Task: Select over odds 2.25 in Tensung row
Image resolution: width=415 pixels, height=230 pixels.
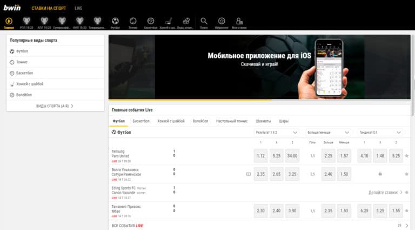Action: (x=328, y=156)
